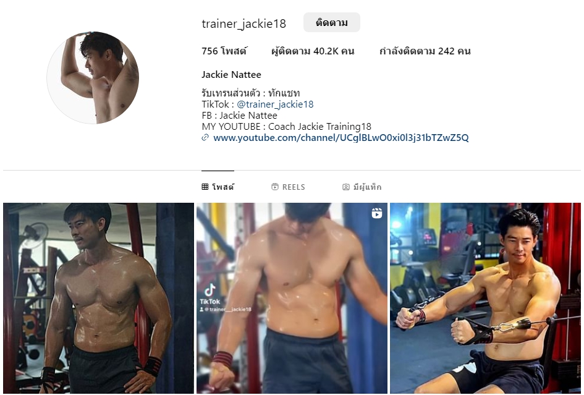The image size is (584, 395).
Task: Select the โพสต์ posts tab
Action: (218, 187)
